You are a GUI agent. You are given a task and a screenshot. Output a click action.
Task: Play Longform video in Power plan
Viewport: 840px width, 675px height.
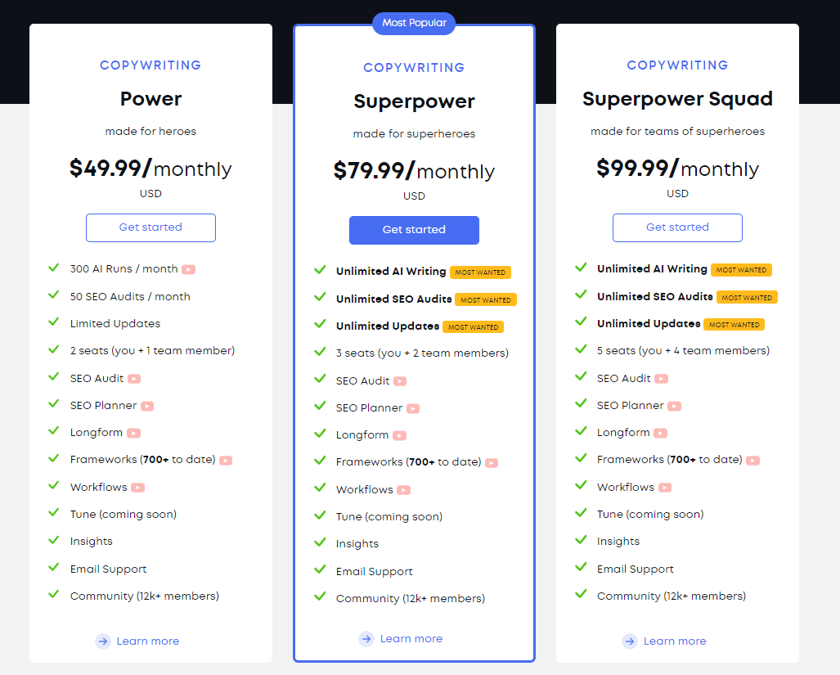[134, 433]
